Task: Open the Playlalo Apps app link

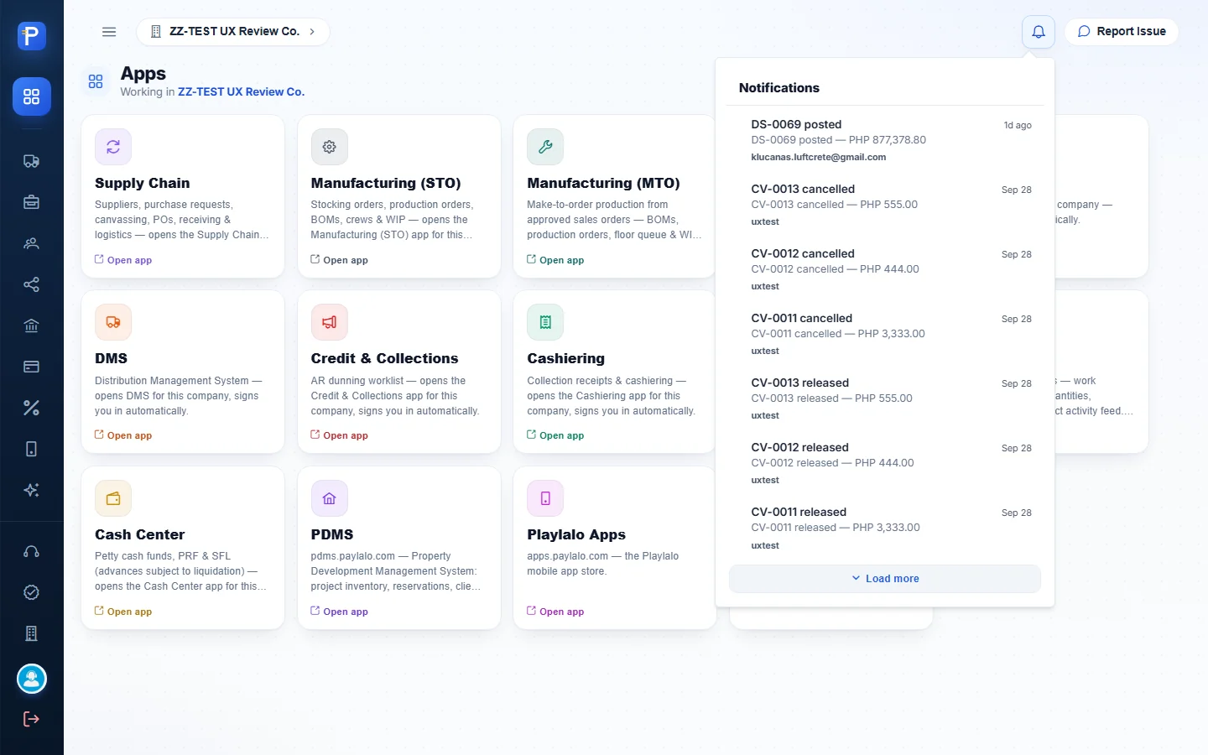Action: click(555, 612)
